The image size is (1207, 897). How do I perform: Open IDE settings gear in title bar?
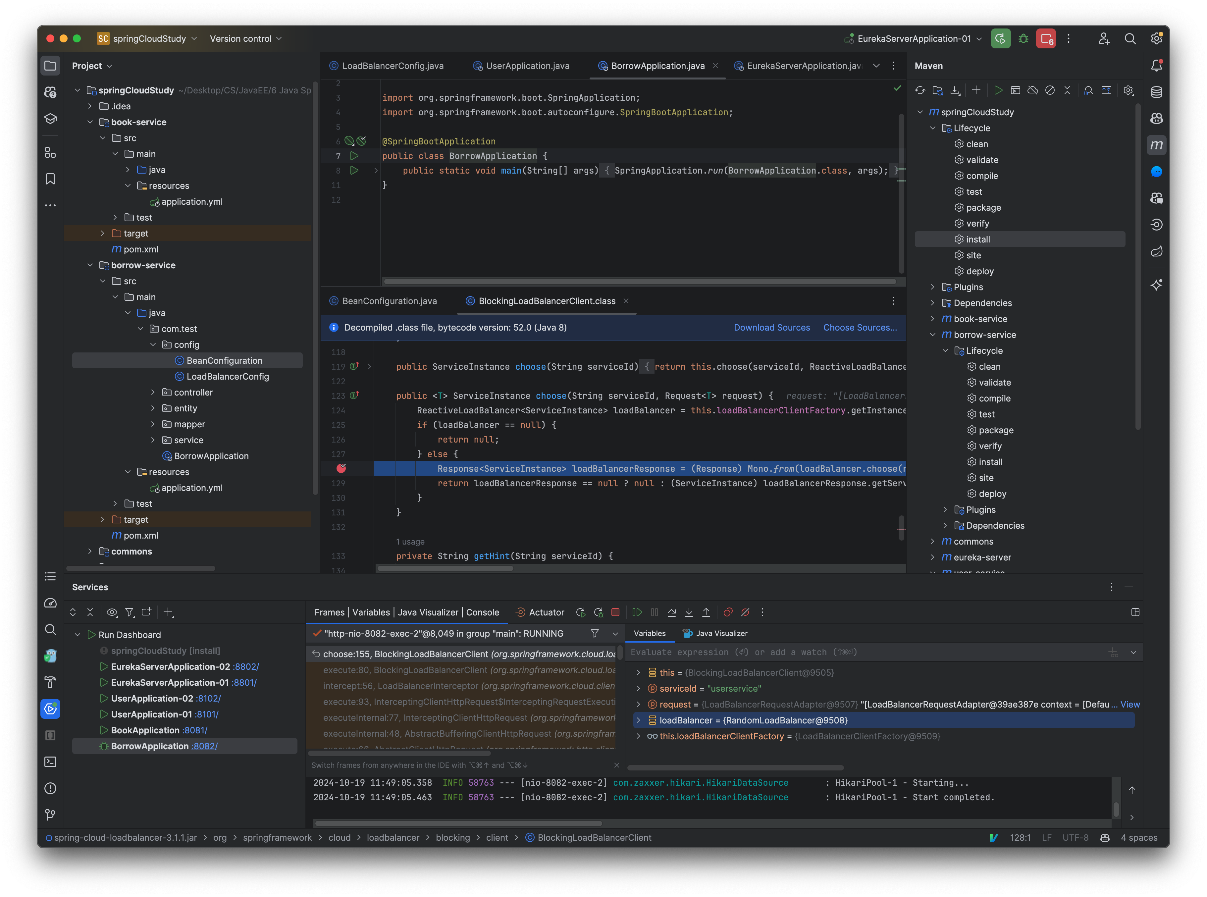(1156, 38)
